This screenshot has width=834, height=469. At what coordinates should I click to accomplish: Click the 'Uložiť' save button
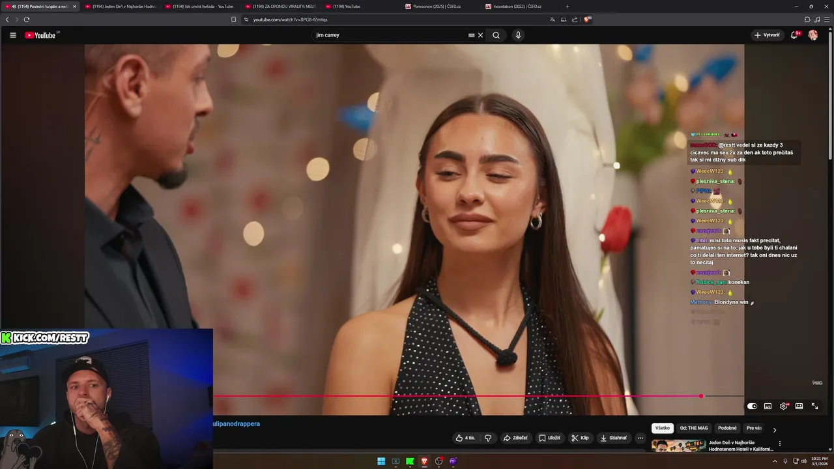click(x=549, y=438)
